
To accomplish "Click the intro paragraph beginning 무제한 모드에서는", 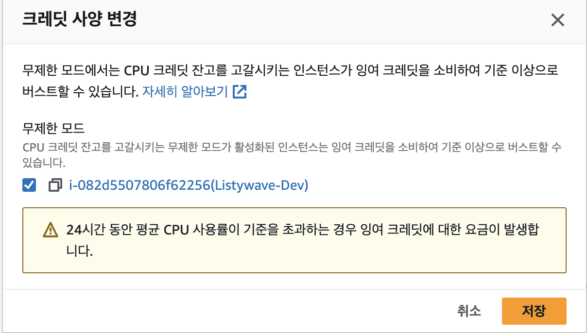I will 291,70.
